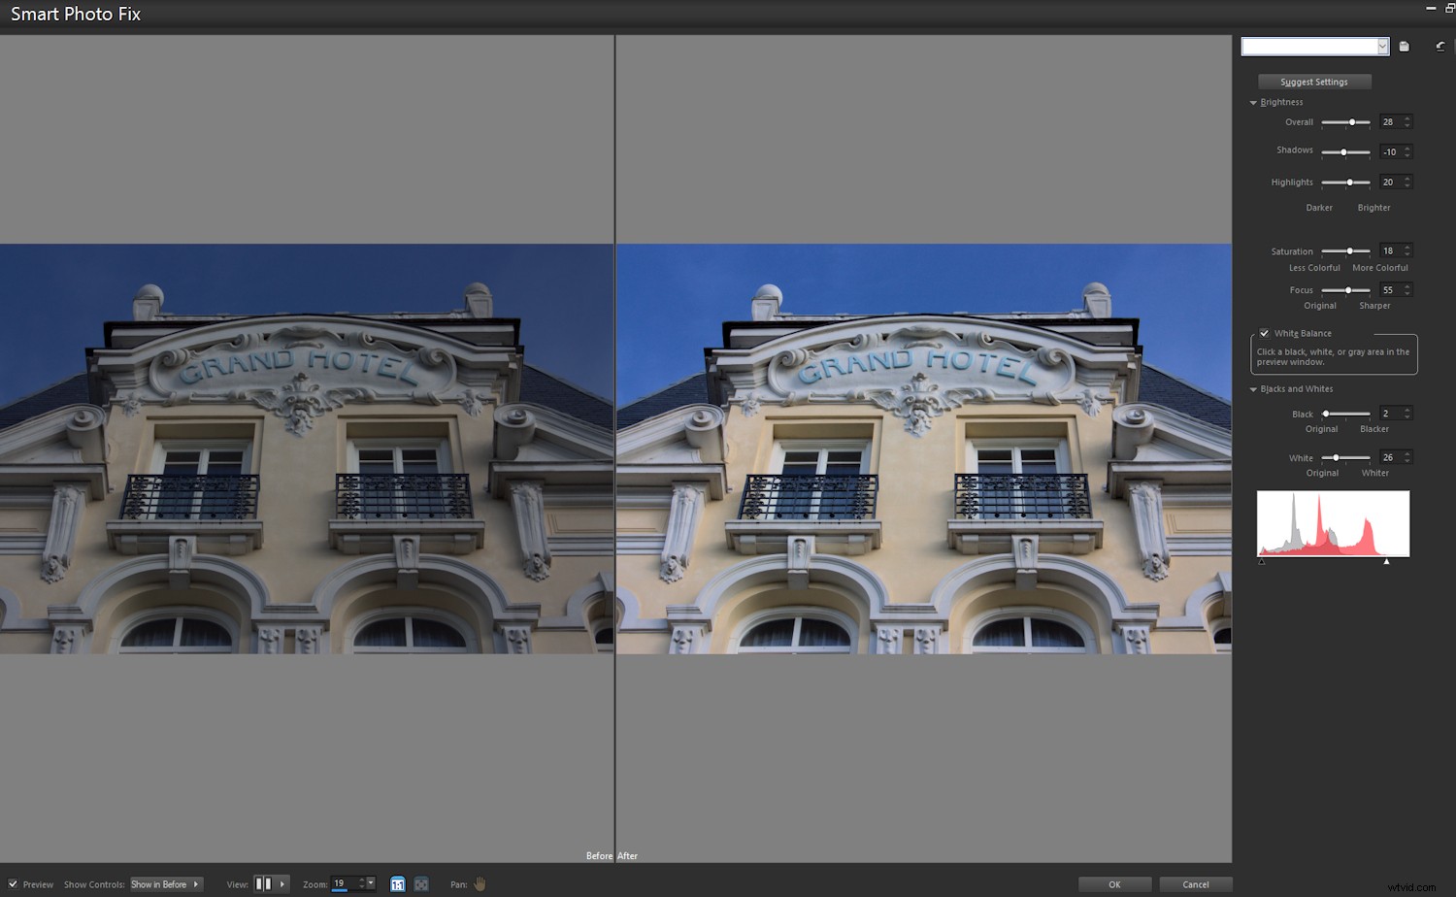Collapse the Blacks and Whites section

(1254, 388)
